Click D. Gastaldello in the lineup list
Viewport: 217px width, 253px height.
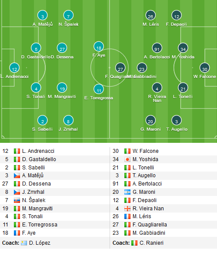point(39,159)
